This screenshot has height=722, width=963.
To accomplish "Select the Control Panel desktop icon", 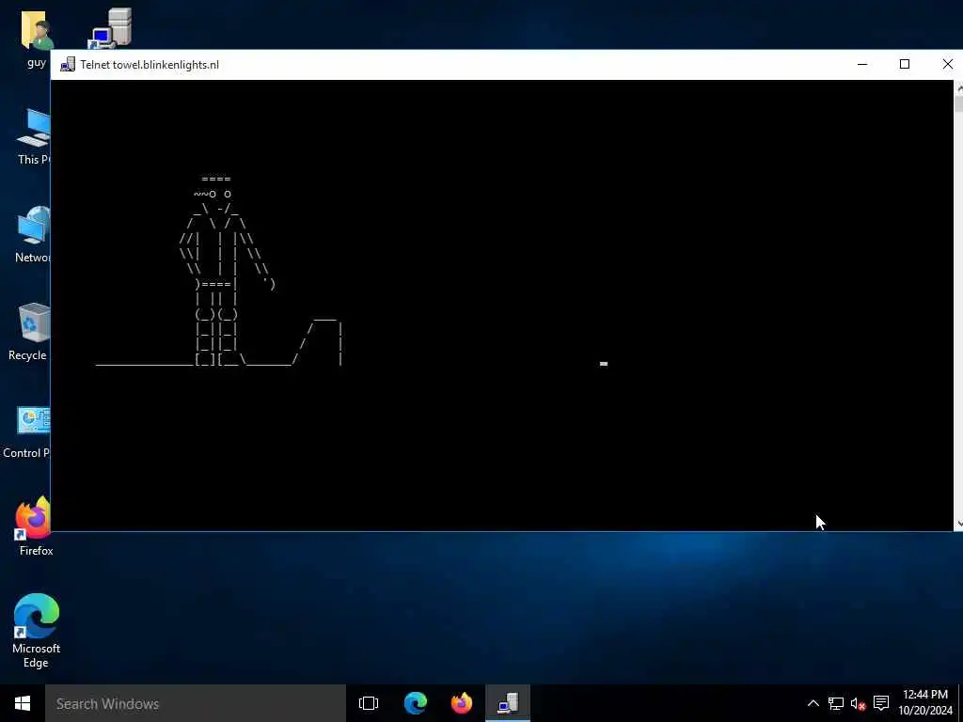I will 27,432.
